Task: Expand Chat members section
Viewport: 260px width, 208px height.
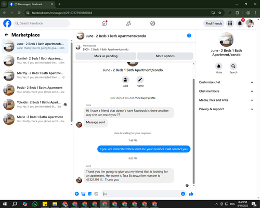Action: coord(226,91)
